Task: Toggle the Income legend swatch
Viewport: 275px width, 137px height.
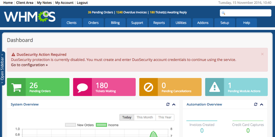Action: (101, 125)
